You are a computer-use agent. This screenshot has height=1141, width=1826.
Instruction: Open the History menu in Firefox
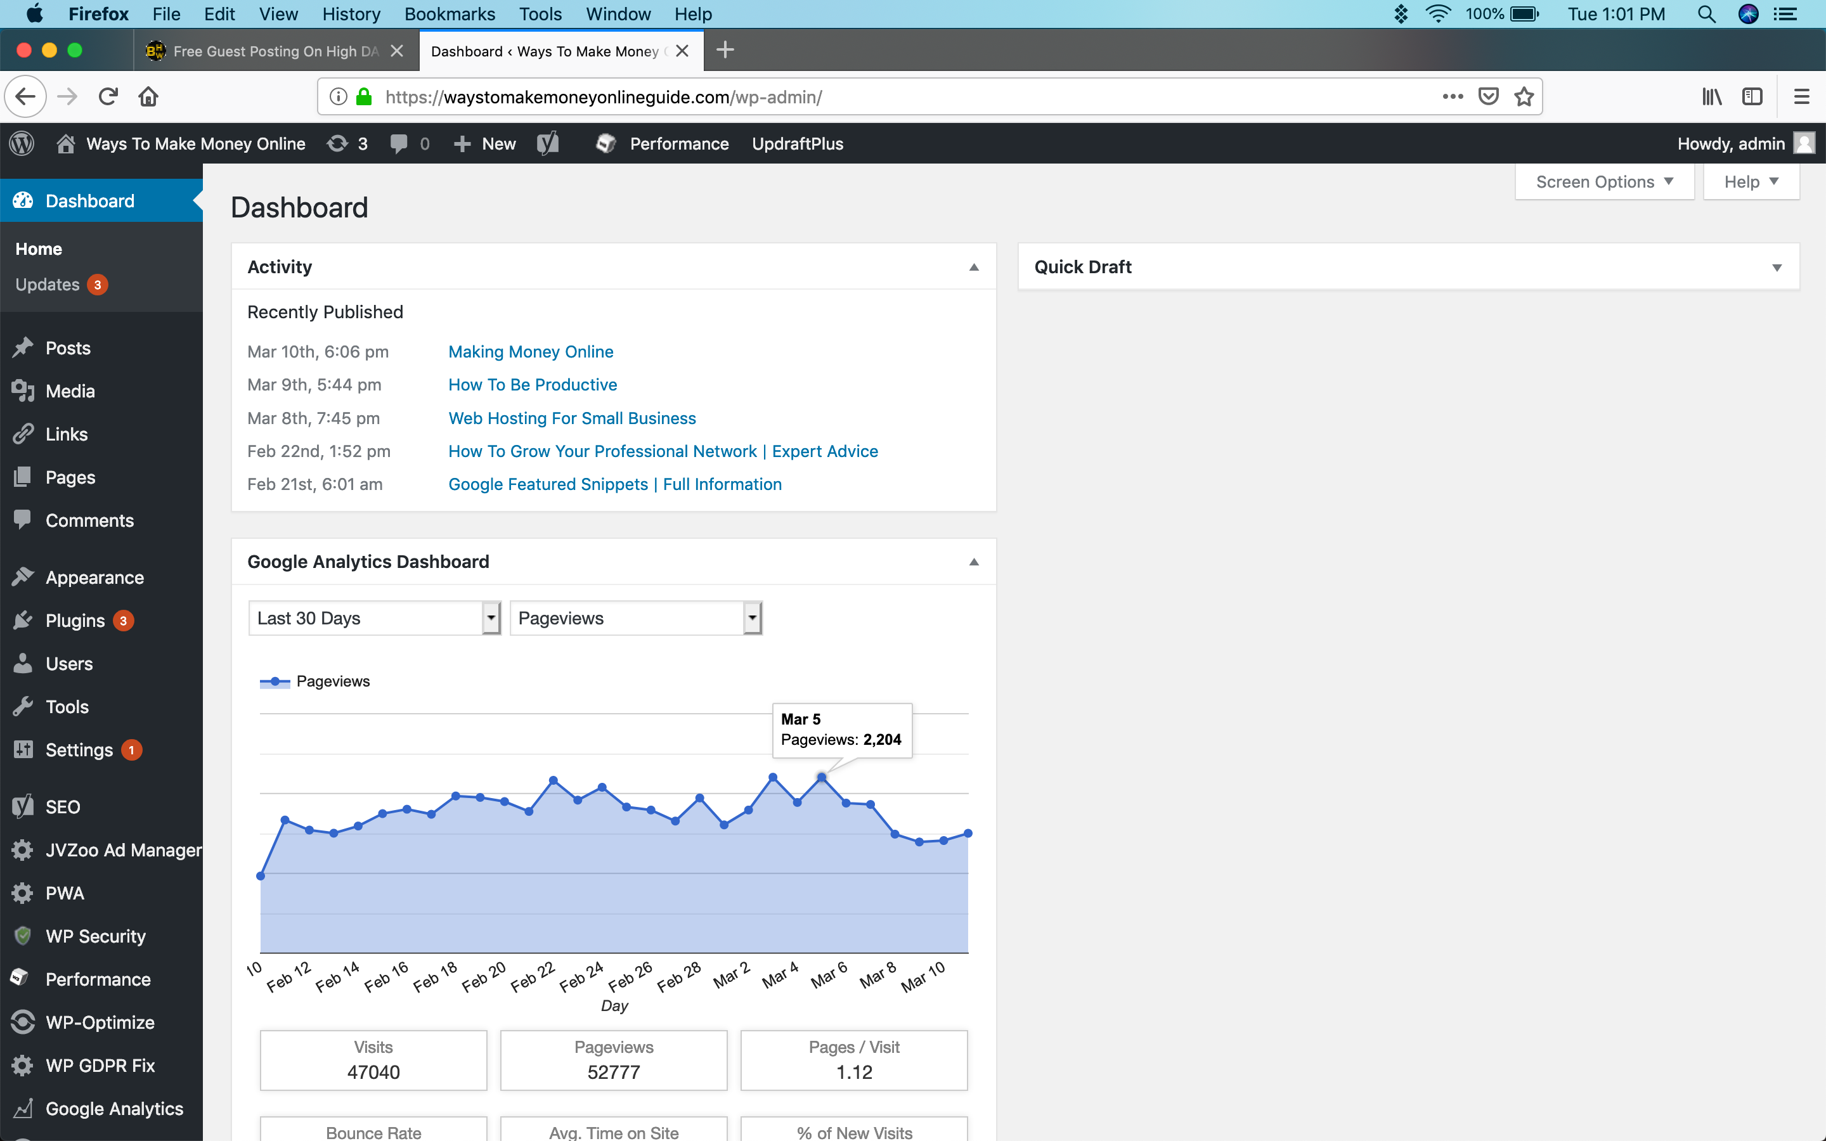tap(351, 15)
